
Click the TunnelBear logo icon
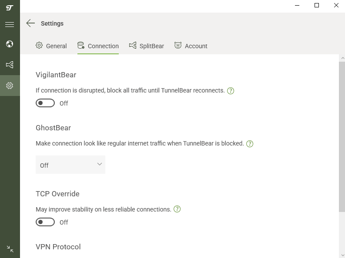10,8
